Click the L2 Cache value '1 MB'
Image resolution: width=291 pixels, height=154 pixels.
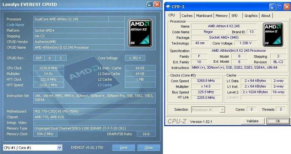pyautogui.click(x=140, y=79)
